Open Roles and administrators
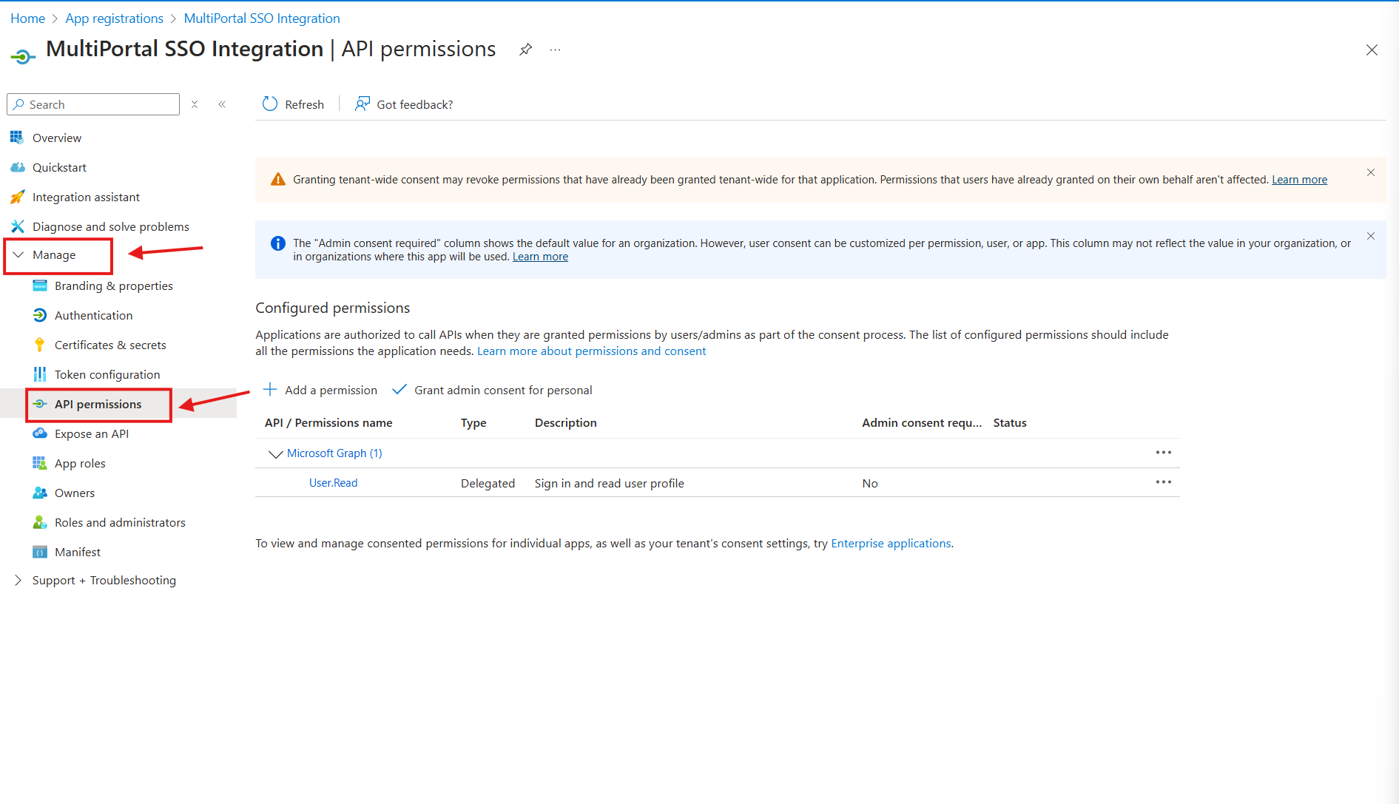This screenshot has height=804, width=1399. (118, 522)
